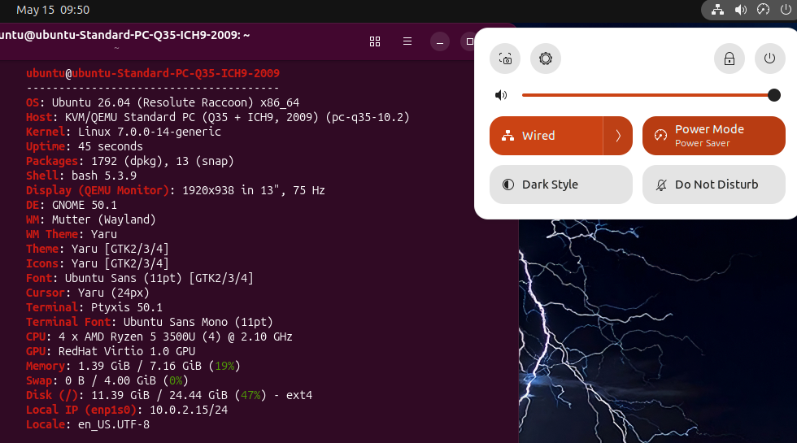Screen dimensions: 797x443
Task: Click the Host line KVM/QEMU Standard PC
Action: [218, 117]
